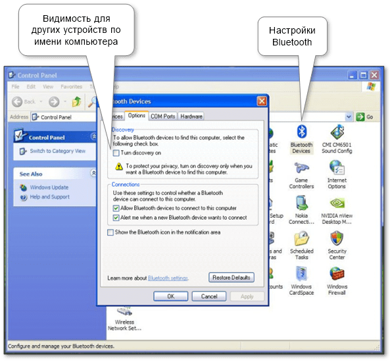
Task: Click the Restore Defaults button
Action: 232,278
